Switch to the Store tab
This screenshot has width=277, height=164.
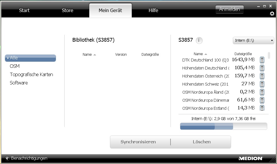[67, 11]
